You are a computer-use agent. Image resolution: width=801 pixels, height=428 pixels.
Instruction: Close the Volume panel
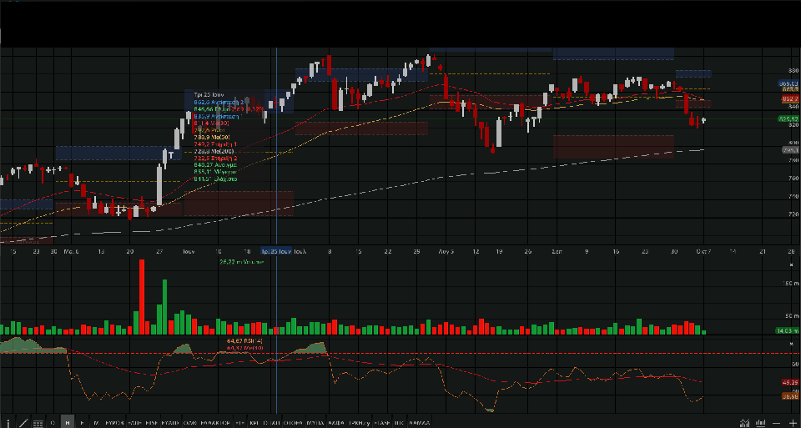point(792,264)
